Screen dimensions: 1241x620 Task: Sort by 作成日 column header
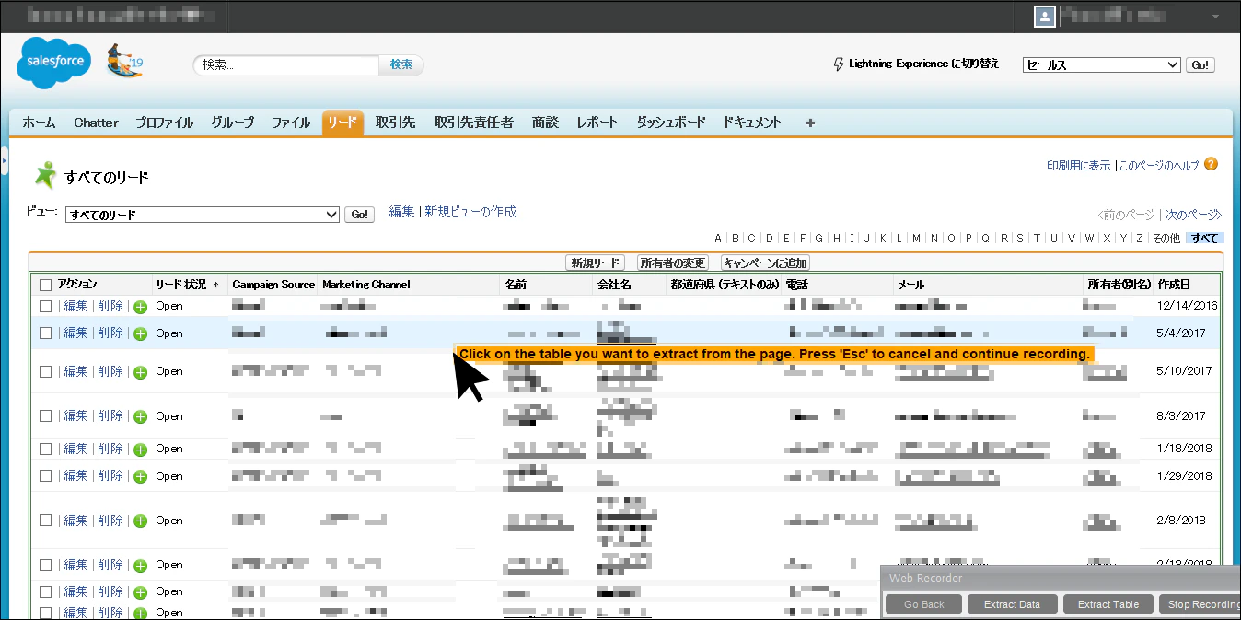pyautogui.click(x=1174, y=285)
